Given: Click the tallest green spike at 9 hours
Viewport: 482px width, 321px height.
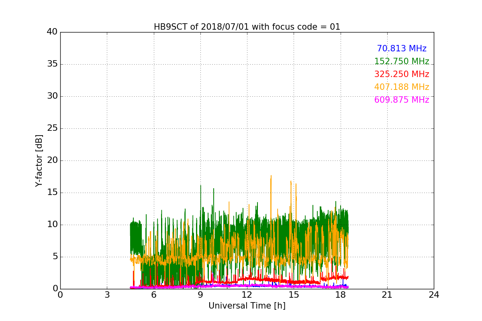Looking at the screenshot, I should click(x=200, y=186).
